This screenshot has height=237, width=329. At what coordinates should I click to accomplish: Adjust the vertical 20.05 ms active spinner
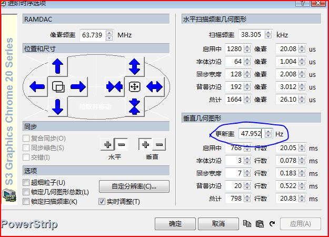click(302, 148)
